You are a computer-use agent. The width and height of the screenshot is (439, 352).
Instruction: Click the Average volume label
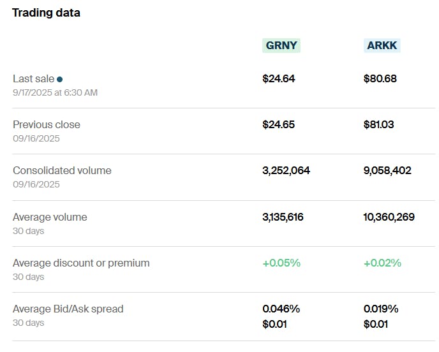[50, 217]
